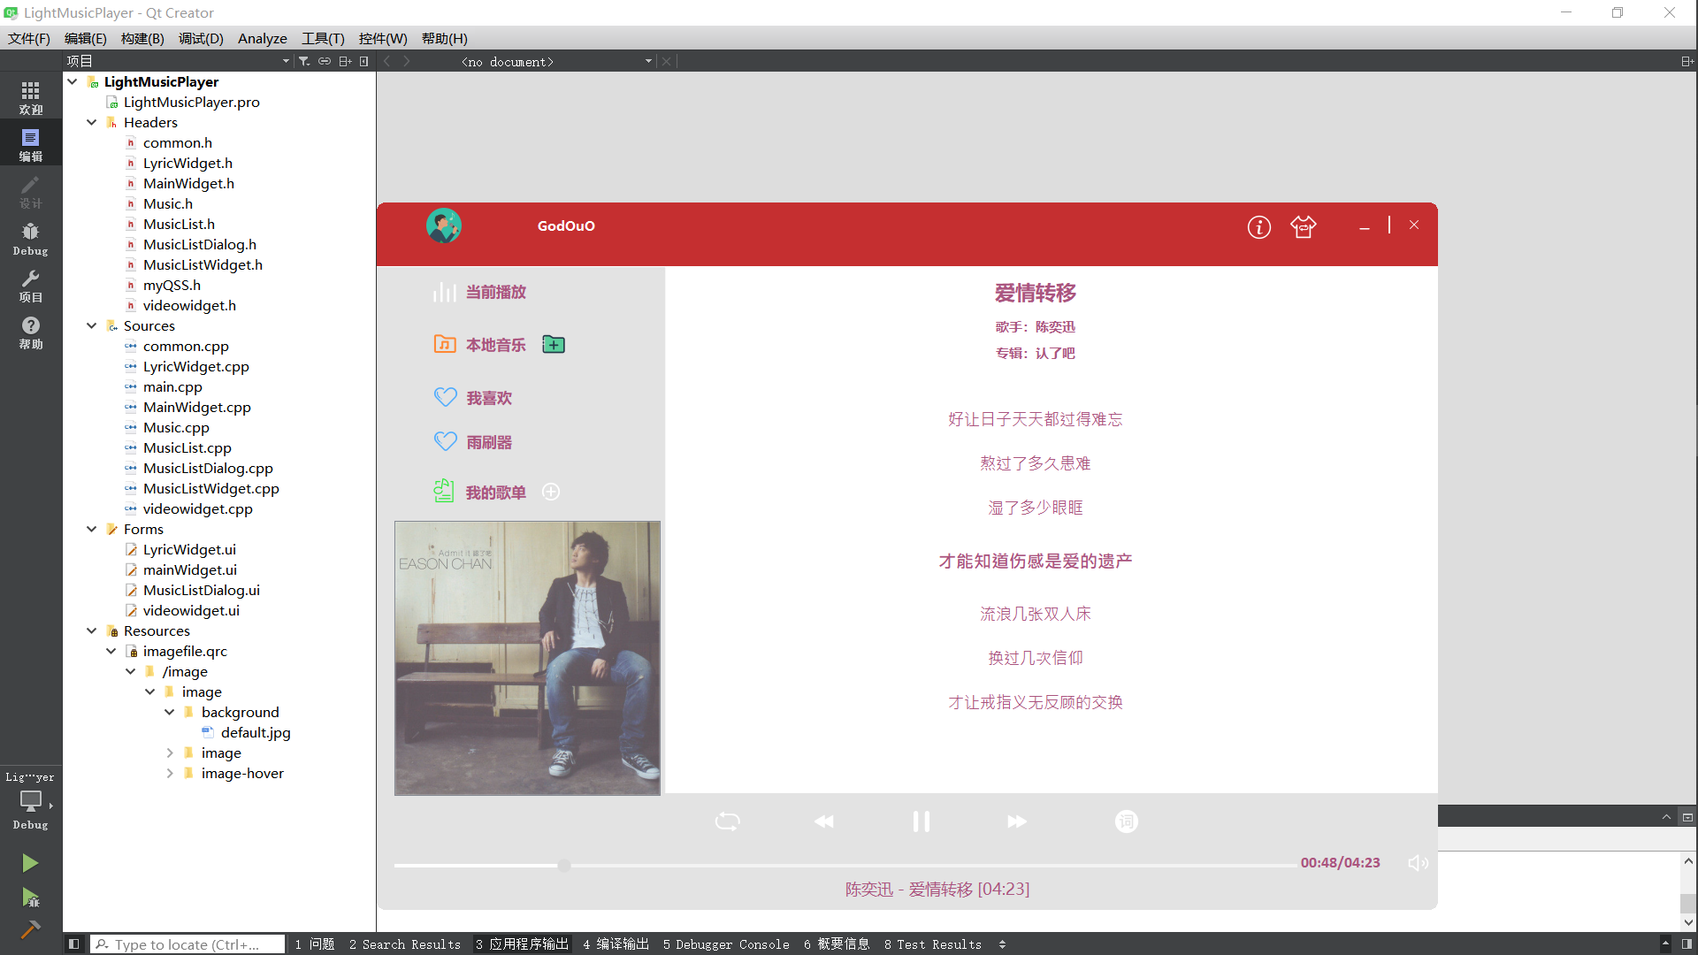Click Add to 我的歌单 plus button

click(550, 491)
